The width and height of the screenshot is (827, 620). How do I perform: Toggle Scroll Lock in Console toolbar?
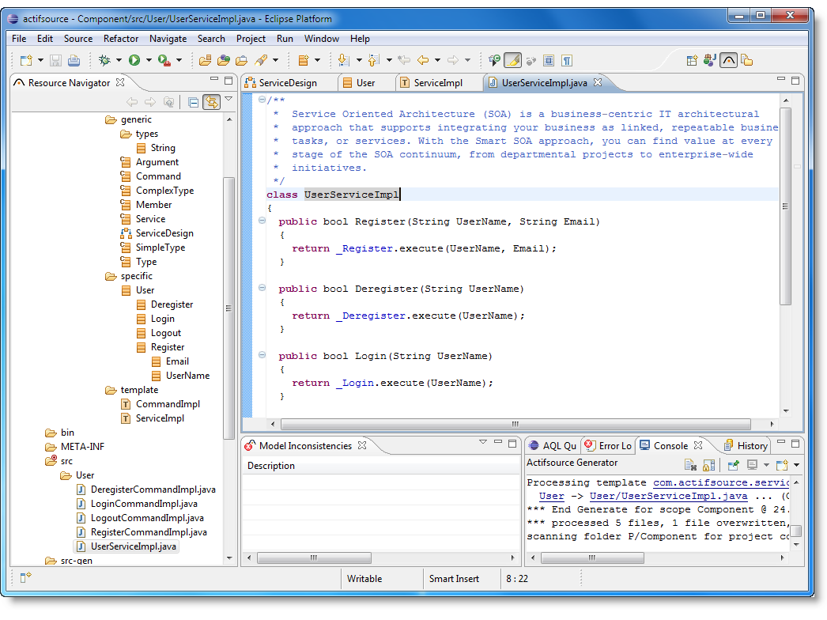pyautogui.click(x=709, y=465)
